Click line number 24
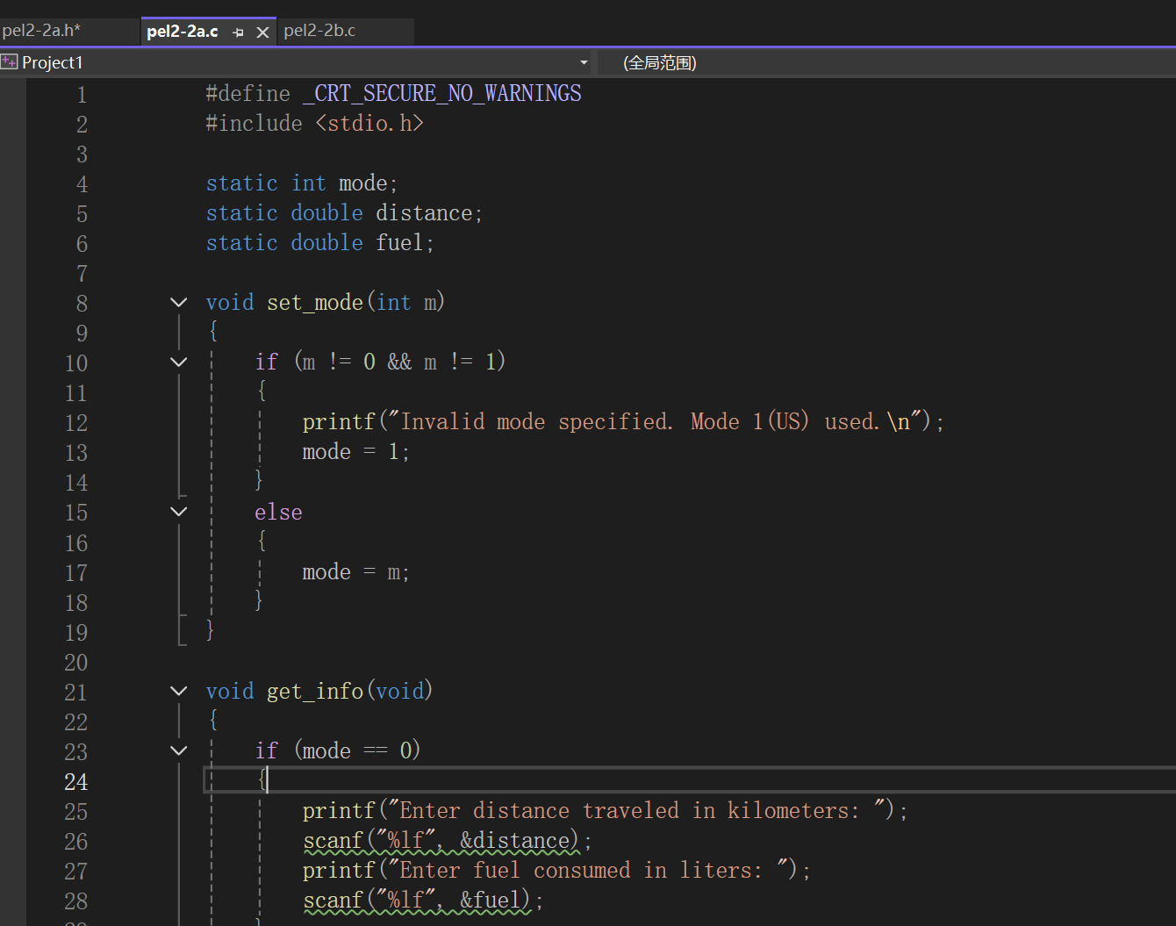The height and width of the screenshot is (926, 1176). point(76,781)
